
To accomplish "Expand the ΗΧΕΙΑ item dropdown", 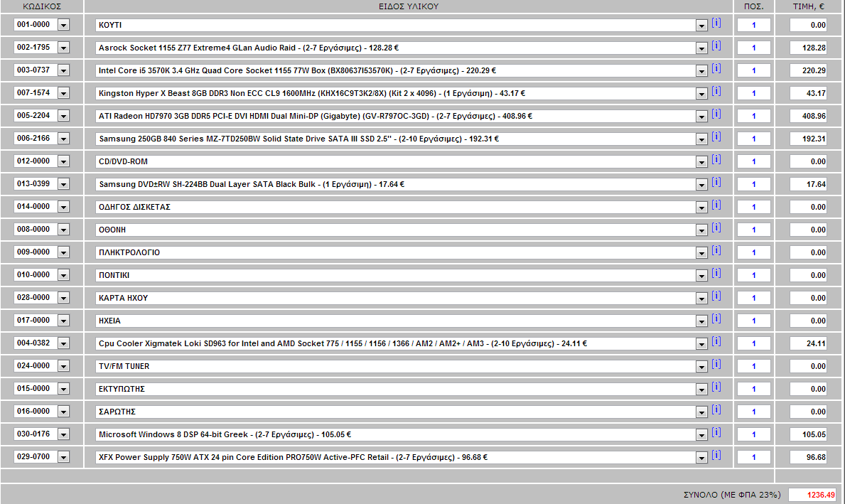I will pyautogui.click(x=701, y=321).
